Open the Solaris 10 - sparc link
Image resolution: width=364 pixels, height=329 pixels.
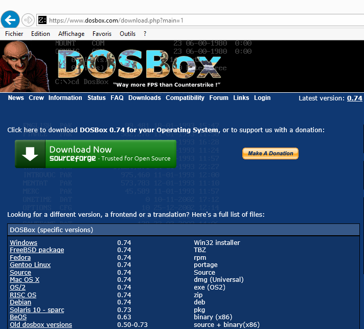[x=37, y=310]
